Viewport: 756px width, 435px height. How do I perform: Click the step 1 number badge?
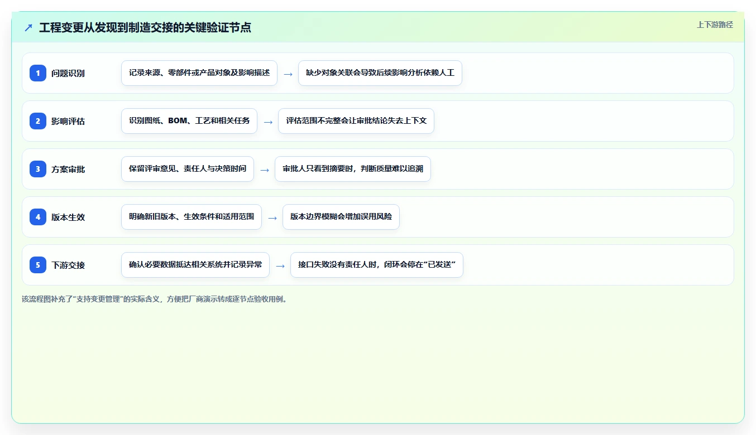tap(38, 73)
